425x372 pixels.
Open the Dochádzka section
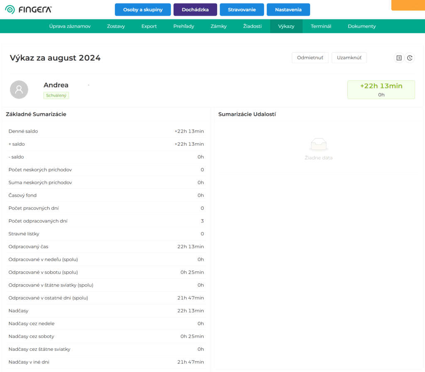pyautogui.click(x=195, y=10)
